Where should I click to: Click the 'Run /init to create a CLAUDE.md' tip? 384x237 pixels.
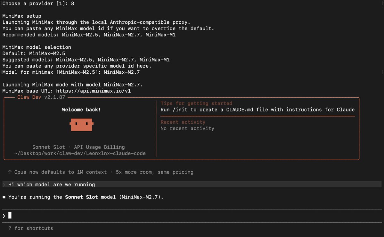point(257,110)
